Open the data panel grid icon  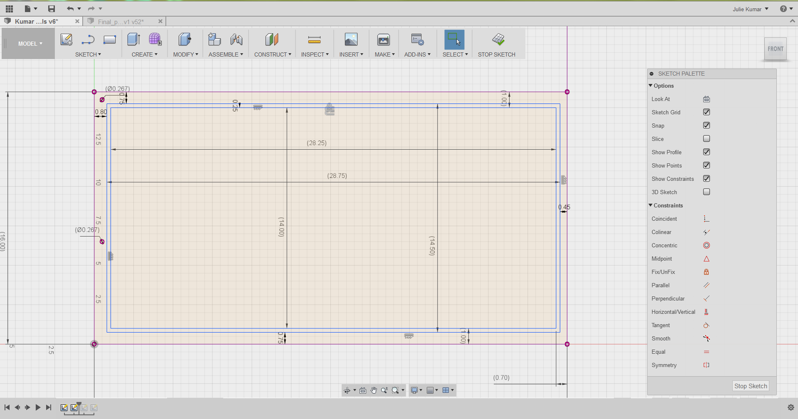pos(9,8)
